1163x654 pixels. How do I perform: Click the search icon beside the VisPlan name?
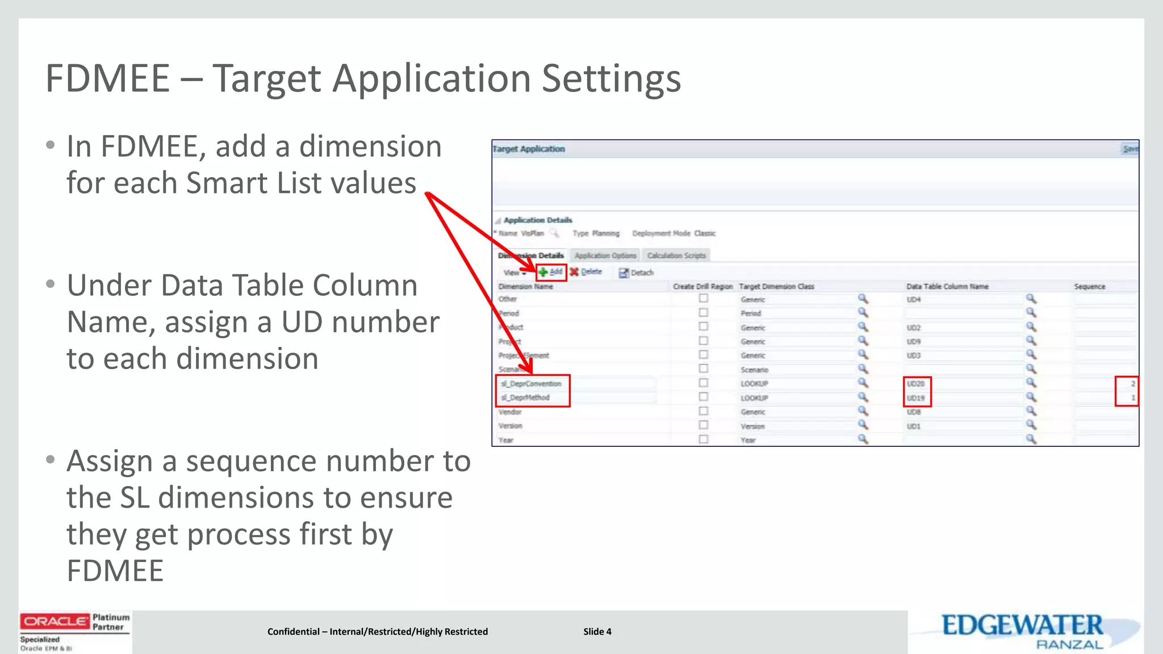[554, 233]
